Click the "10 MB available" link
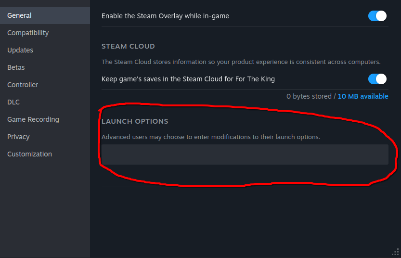 [363, 96]
